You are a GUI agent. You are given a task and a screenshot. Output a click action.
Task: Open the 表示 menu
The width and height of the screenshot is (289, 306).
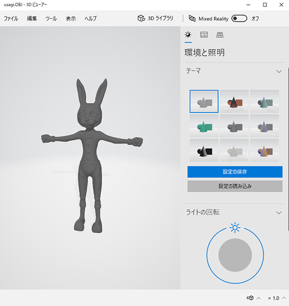pyautogui.click(x=71, y=19)
